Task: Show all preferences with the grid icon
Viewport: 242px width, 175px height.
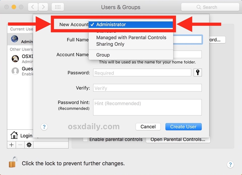Action: [57, 7]
